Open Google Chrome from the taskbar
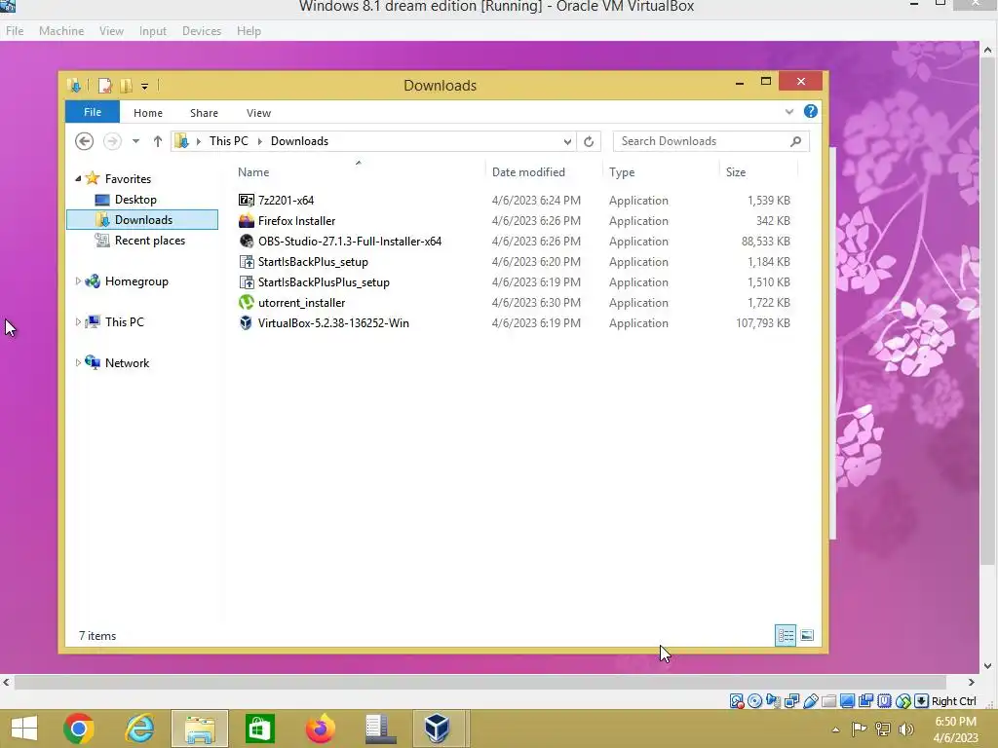 coord(79,729)
